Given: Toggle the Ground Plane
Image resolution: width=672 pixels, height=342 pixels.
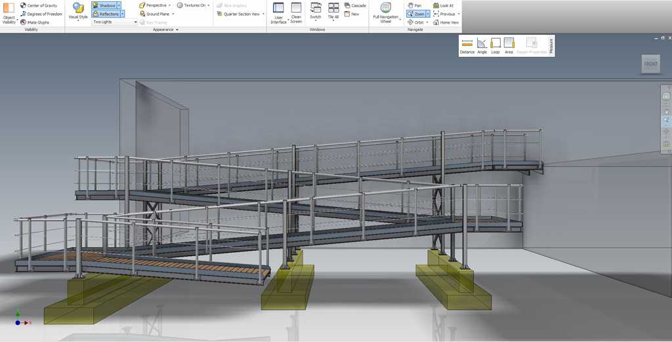Looking at the screenshot, I should tap(154, 14).
